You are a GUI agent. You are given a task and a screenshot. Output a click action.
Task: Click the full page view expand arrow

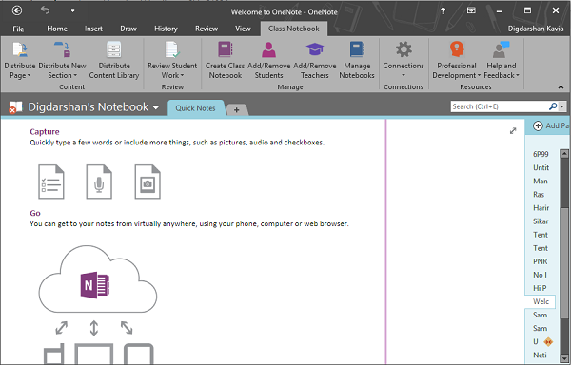click(513, 131)
